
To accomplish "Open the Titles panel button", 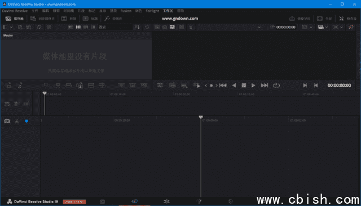I will coord(90,19).
